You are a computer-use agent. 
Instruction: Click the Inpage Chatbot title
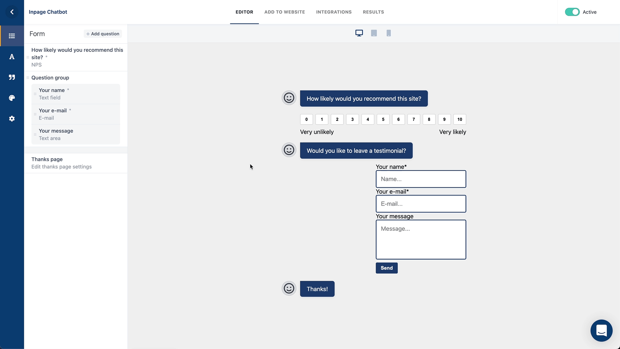coord(48,12)
